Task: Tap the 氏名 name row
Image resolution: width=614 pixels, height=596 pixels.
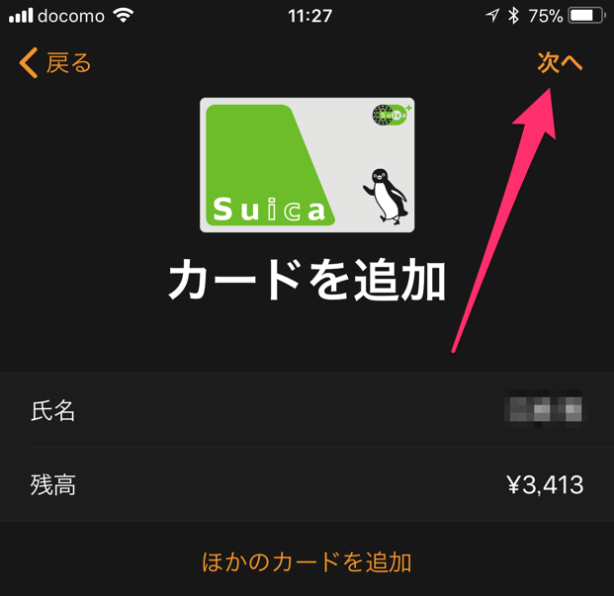Action: coord(307,410)
